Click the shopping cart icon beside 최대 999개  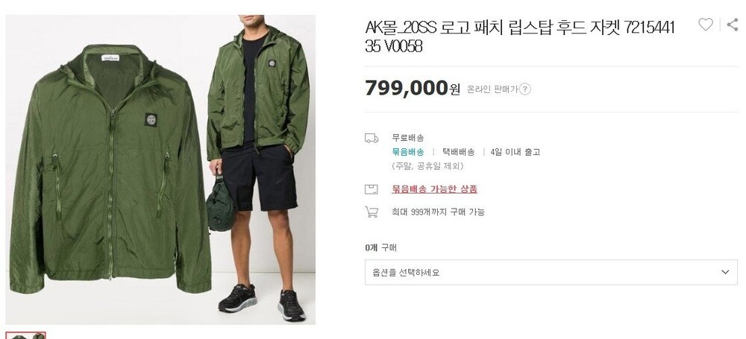[372, 212]
